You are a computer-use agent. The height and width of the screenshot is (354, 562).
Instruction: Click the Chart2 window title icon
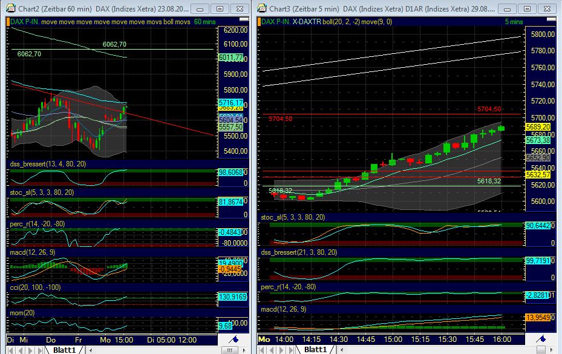(x=10, y=8)
